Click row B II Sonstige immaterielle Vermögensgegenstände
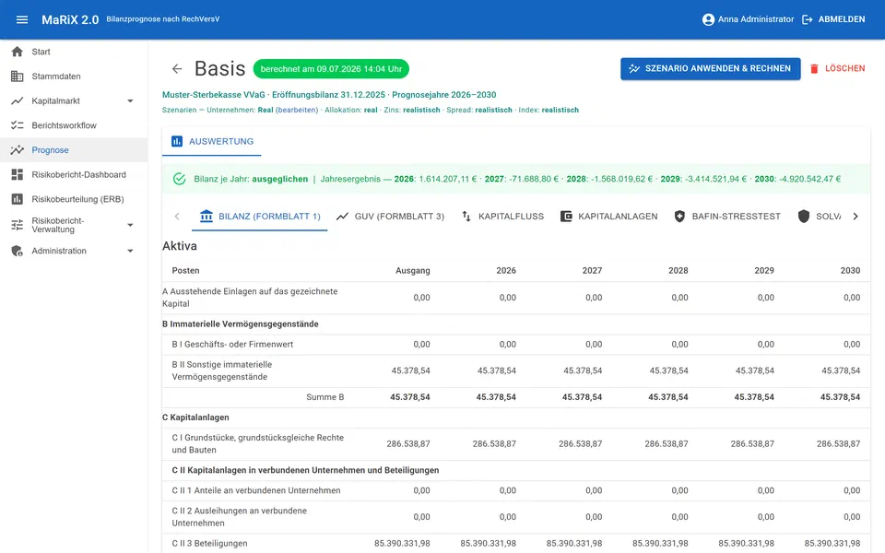The width and height of the screenshot is (885, 553). point(516,371)
